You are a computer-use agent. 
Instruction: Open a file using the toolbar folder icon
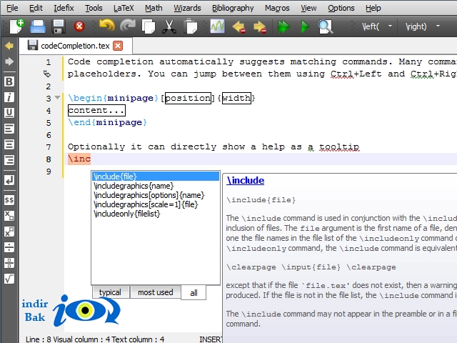(38, 26)
